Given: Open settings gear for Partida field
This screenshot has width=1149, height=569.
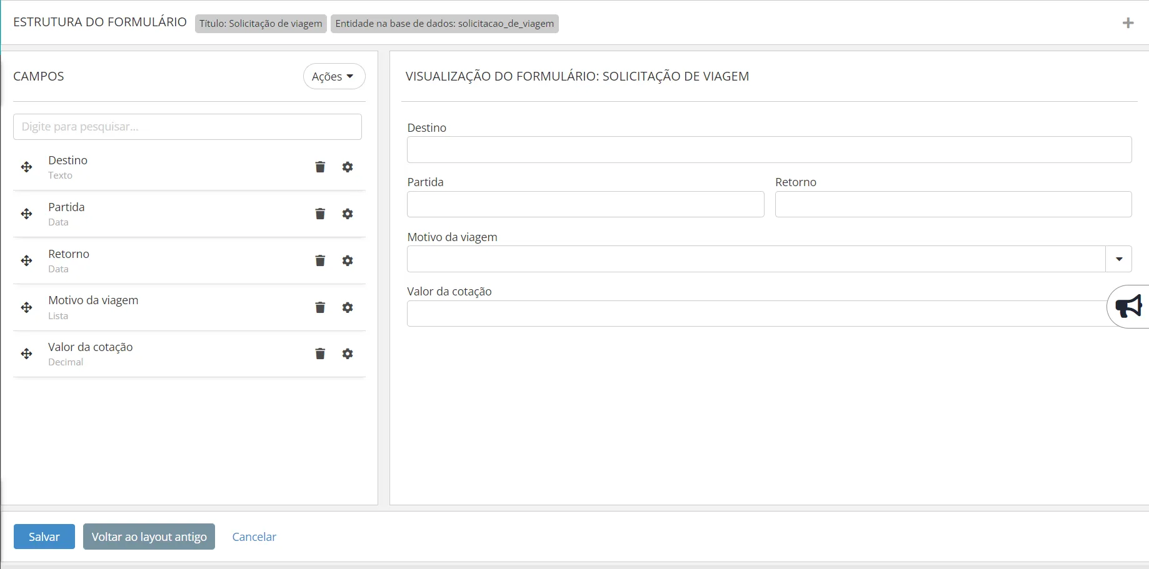Looking at the screenshot, I should point(348,214).
